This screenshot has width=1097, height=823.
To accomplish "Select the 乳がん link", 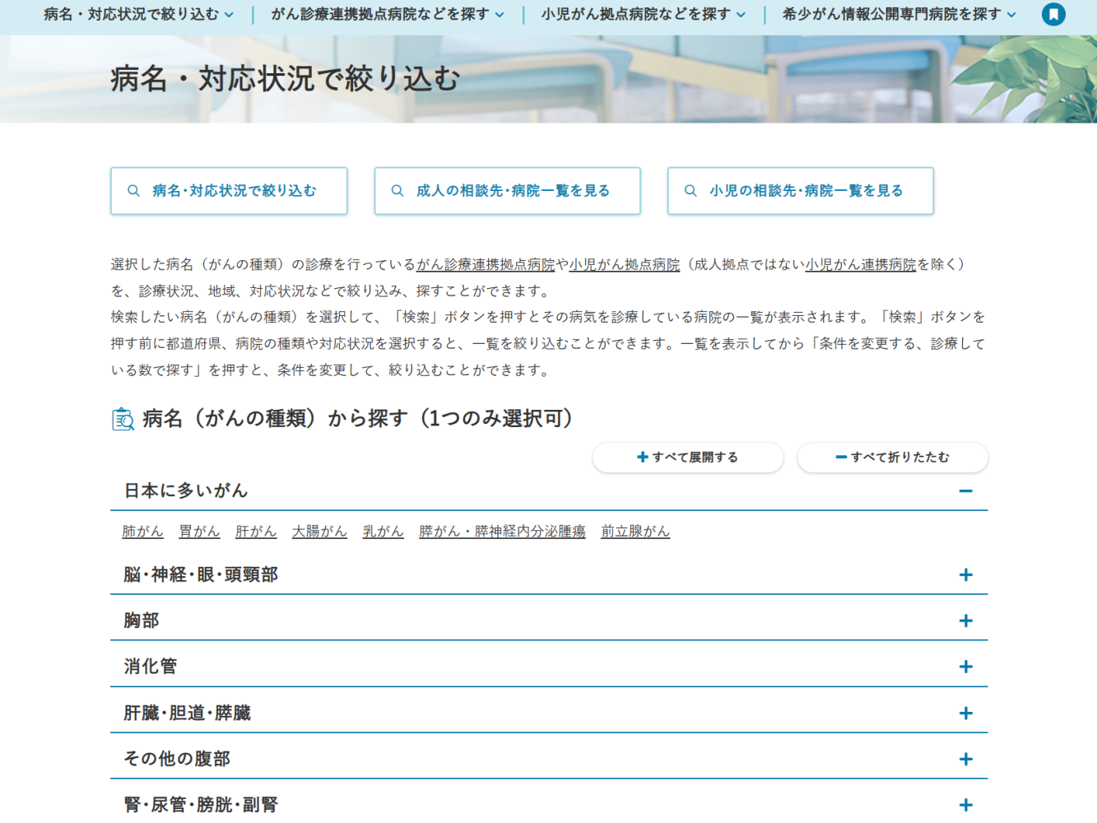I will [x=382, y=531].
